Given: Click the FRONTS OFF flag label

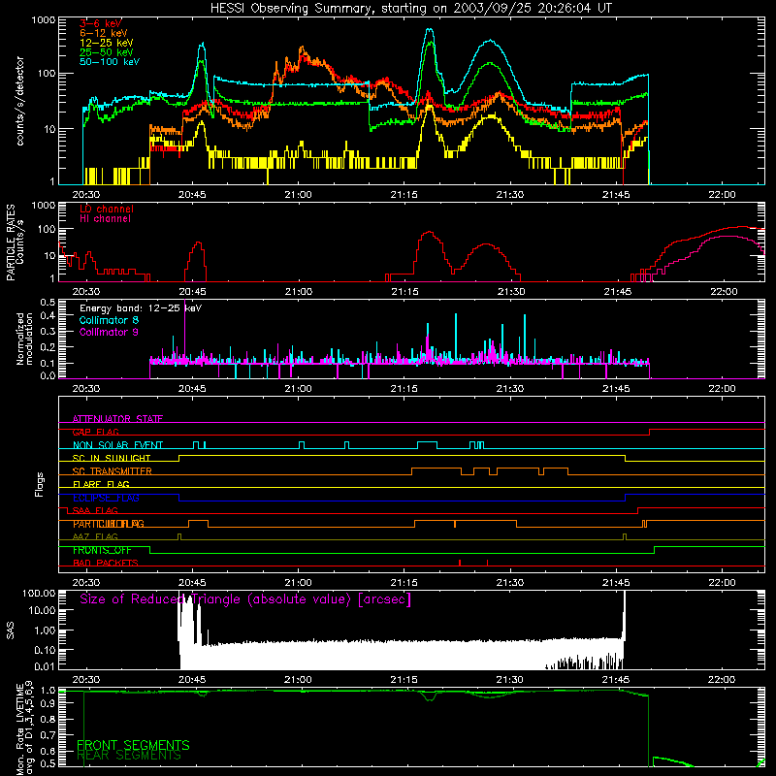Looking at the screenshot, I should 102,550.
